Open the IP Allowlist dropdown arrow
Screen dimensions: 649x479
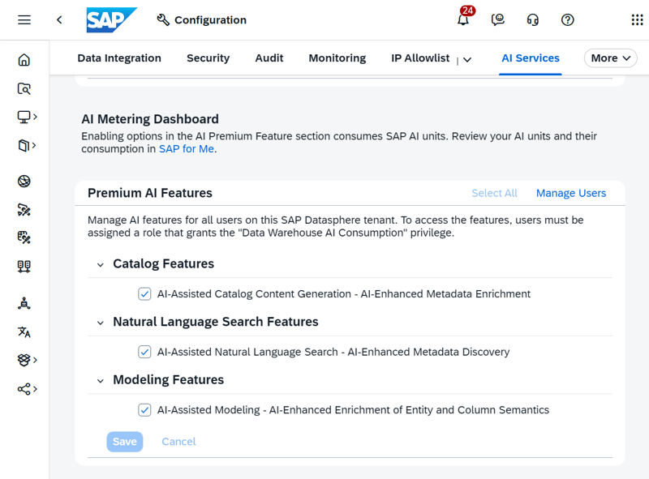coord(467,59)
